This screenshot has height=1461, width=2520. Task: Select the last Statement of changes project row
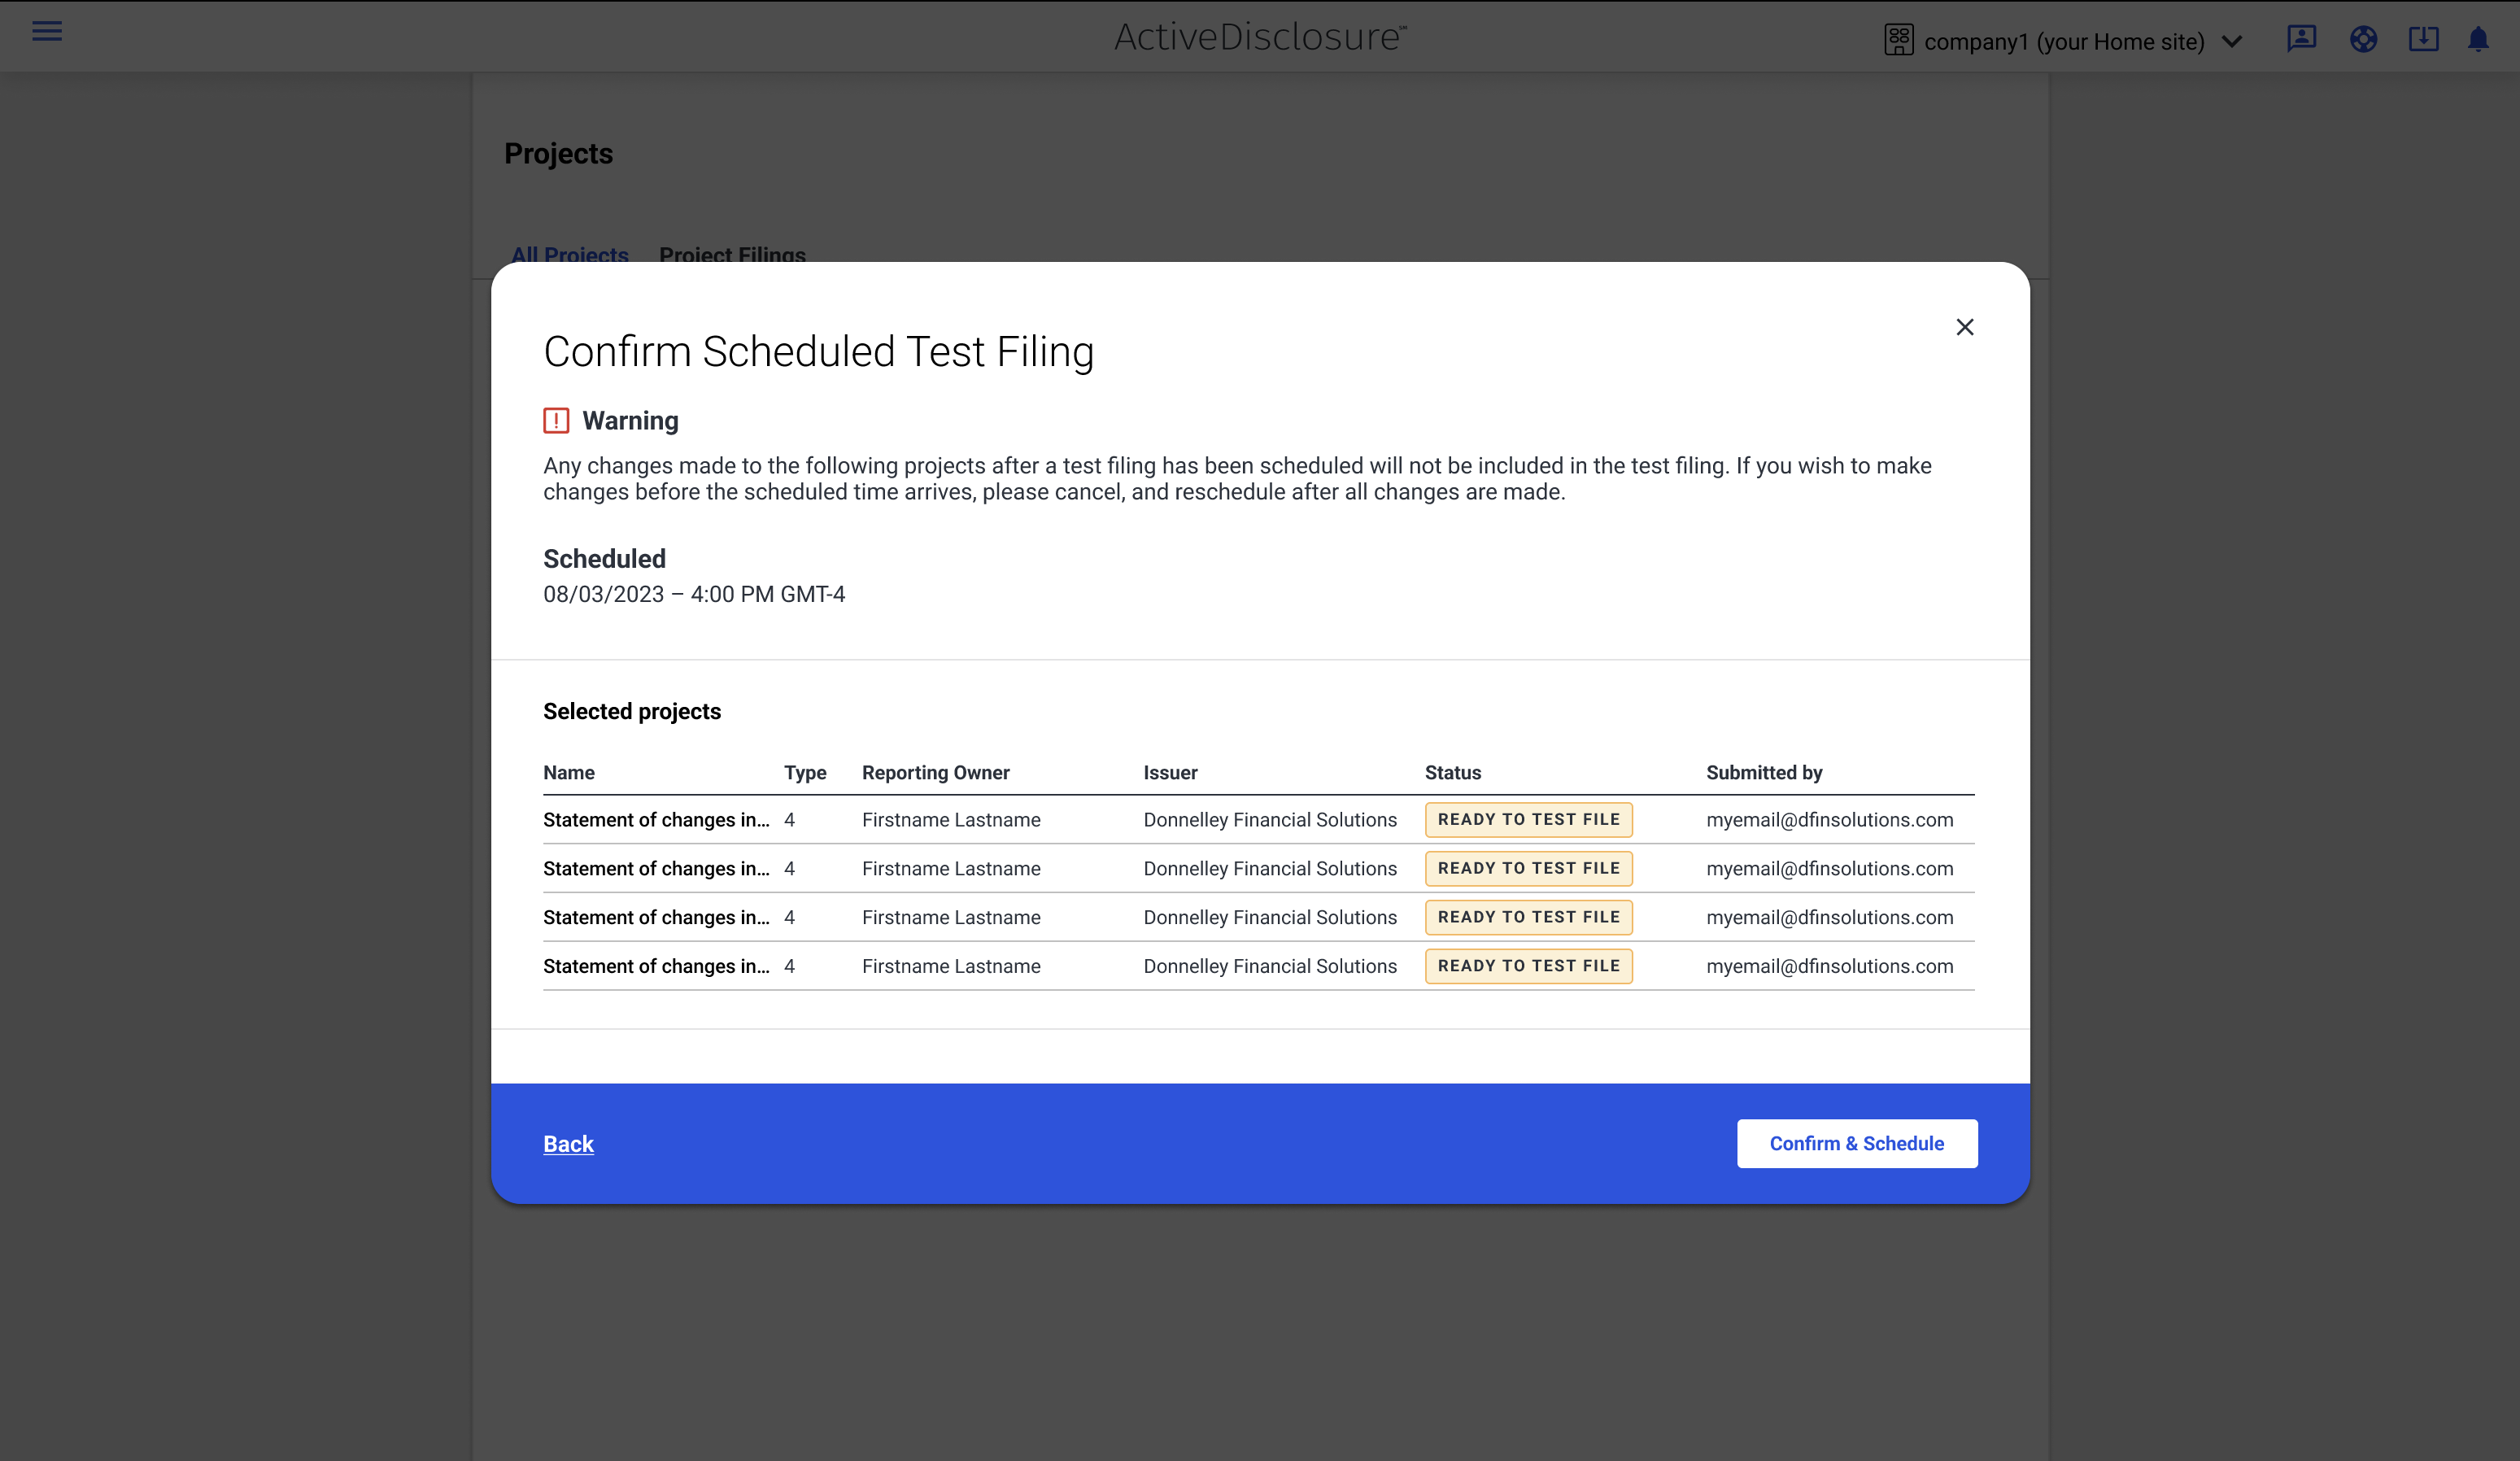coord(656,966)
